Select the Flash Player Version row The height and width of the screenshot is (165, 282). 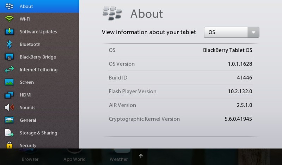(x=180, y=91)
